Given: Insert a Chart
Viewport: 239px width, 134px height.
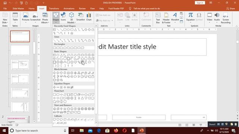Looking at the screenshot, I should [x=89, y=17].
